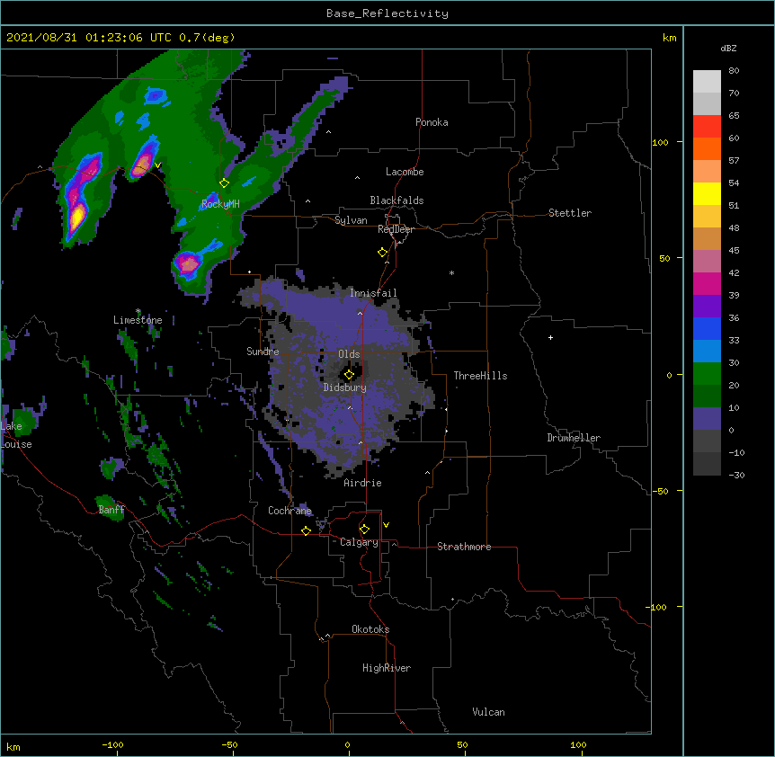Click the Calgary city label
This screenshot has height=757, width=775.
click(x=359, y=542)
